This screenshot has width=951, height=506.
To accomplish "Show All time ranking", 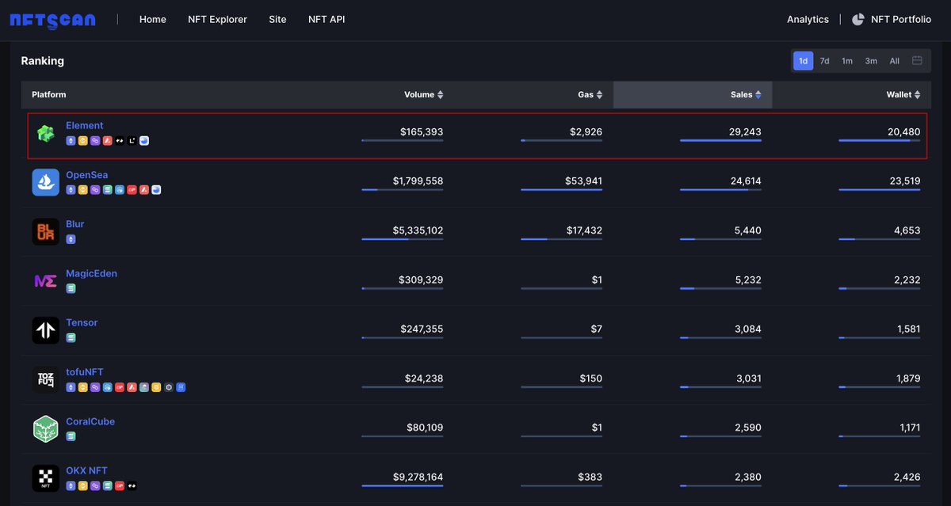I will [x=894, y=61].
